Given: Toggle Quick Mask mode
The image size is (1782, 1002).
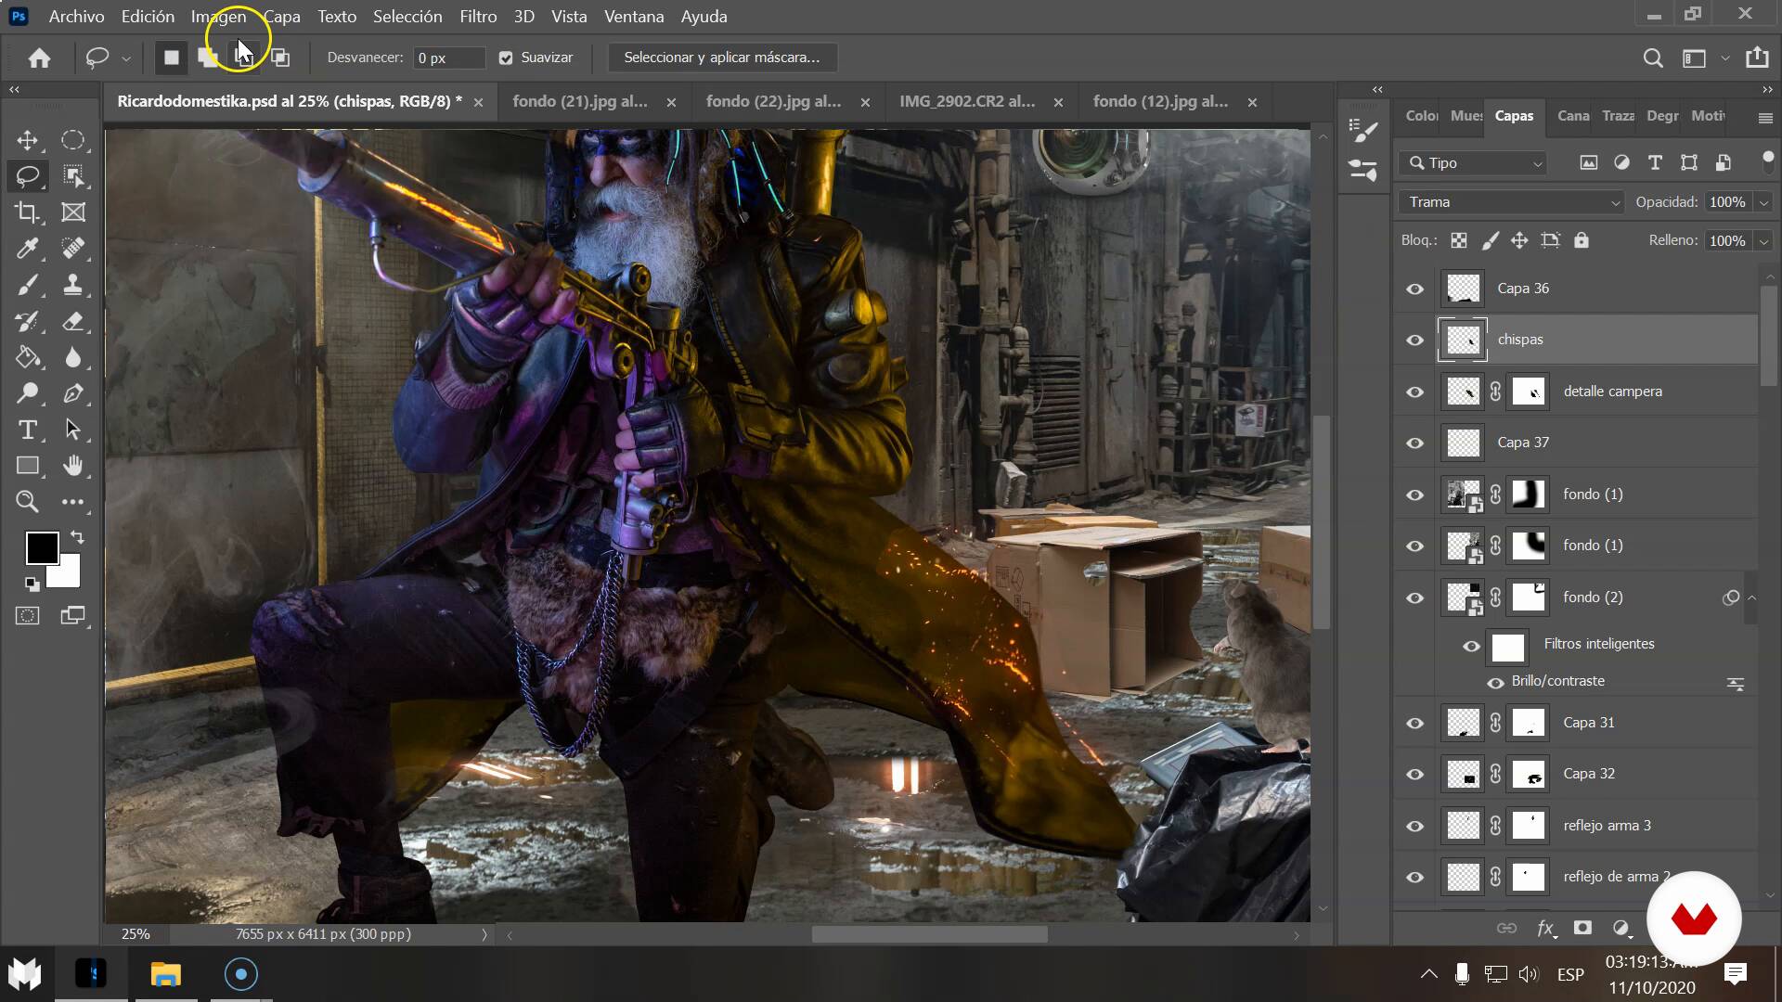Looking at the screenshot, I should (x=27, y=615).
